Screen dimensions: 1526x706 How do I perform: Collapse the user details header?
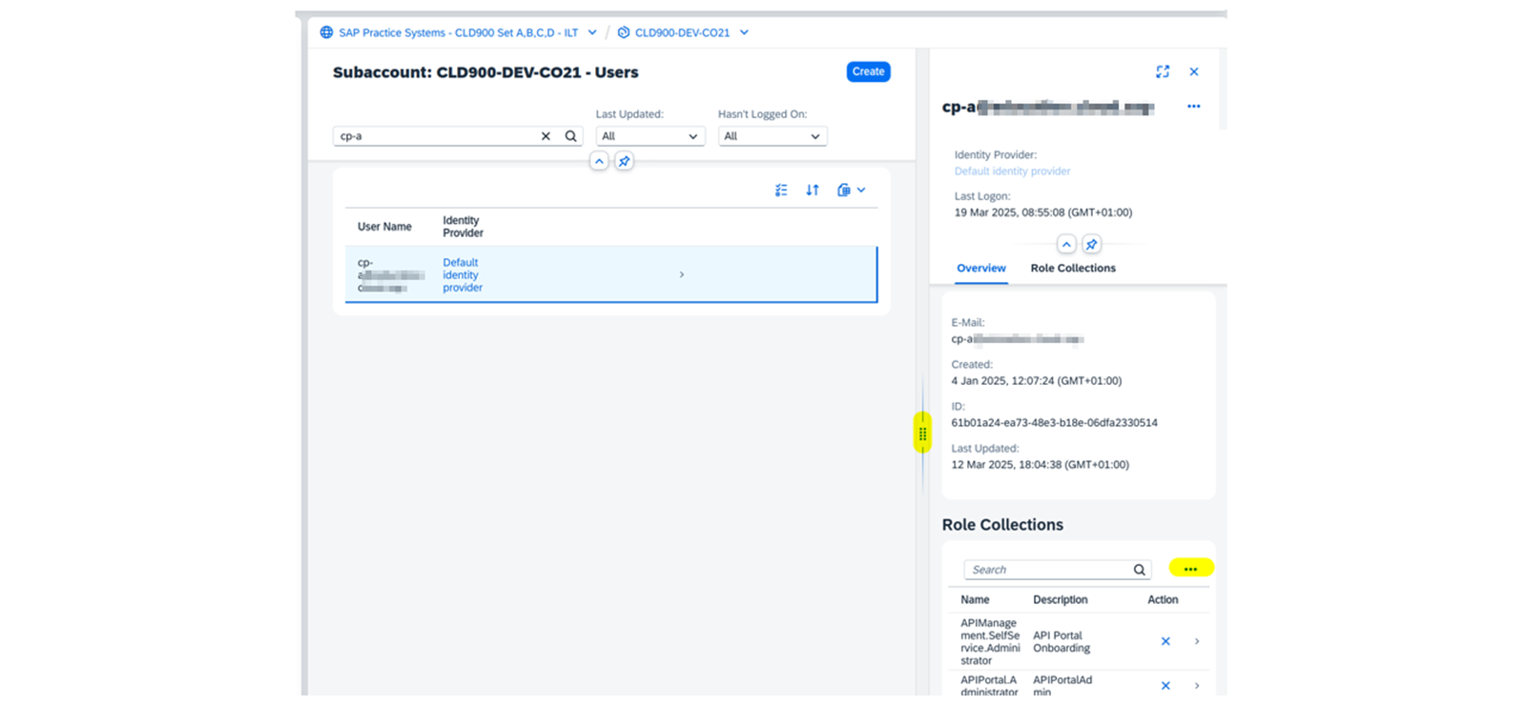(1066, 245)
